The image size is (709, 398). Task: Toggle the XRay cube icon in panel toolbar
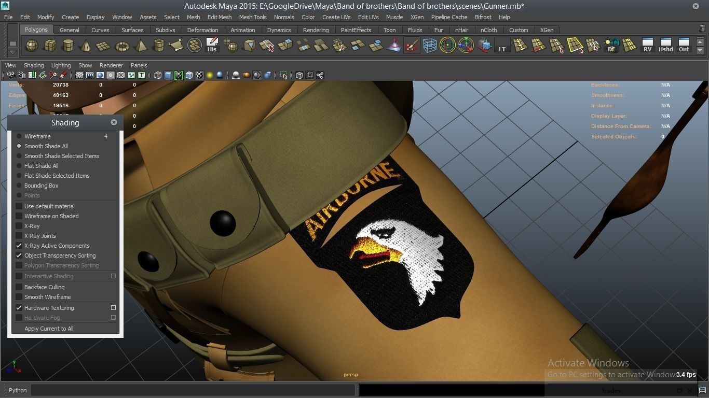299,76
